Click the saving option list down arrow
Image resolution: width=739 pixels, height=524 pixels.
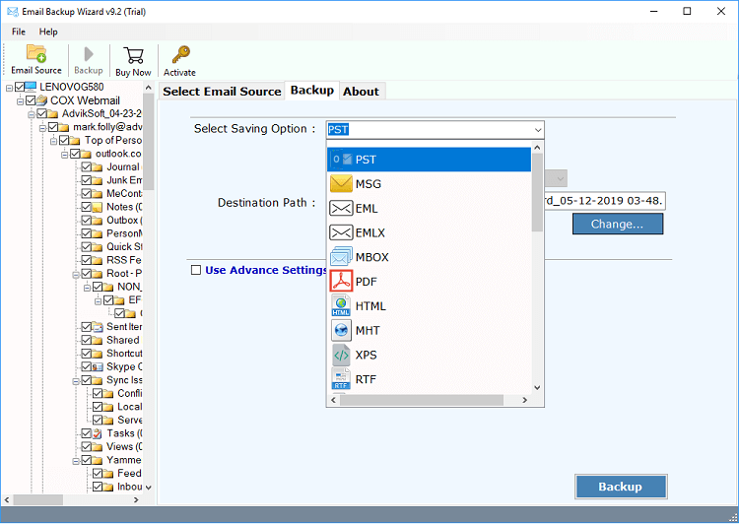537,387
